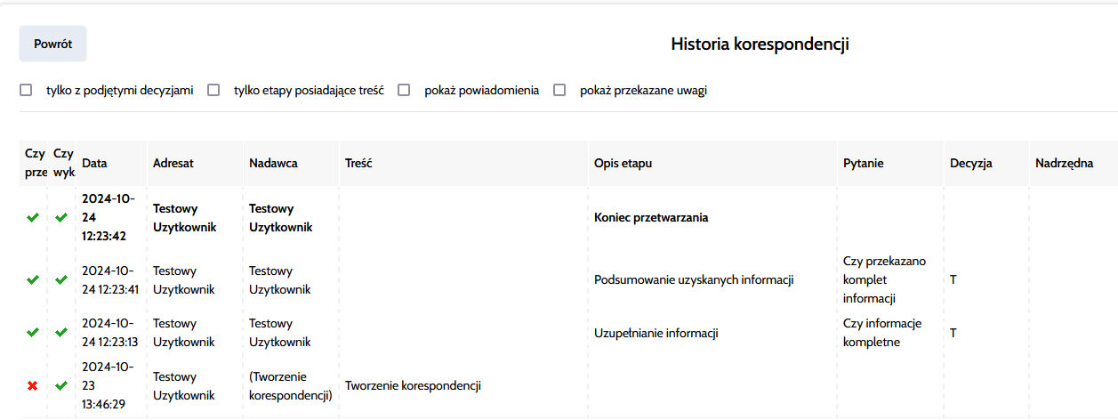Enable 'tylko z podjętymi decyzjami' checkbox
The height and width of the screenshot is (420, 1118).
point(26,90)
